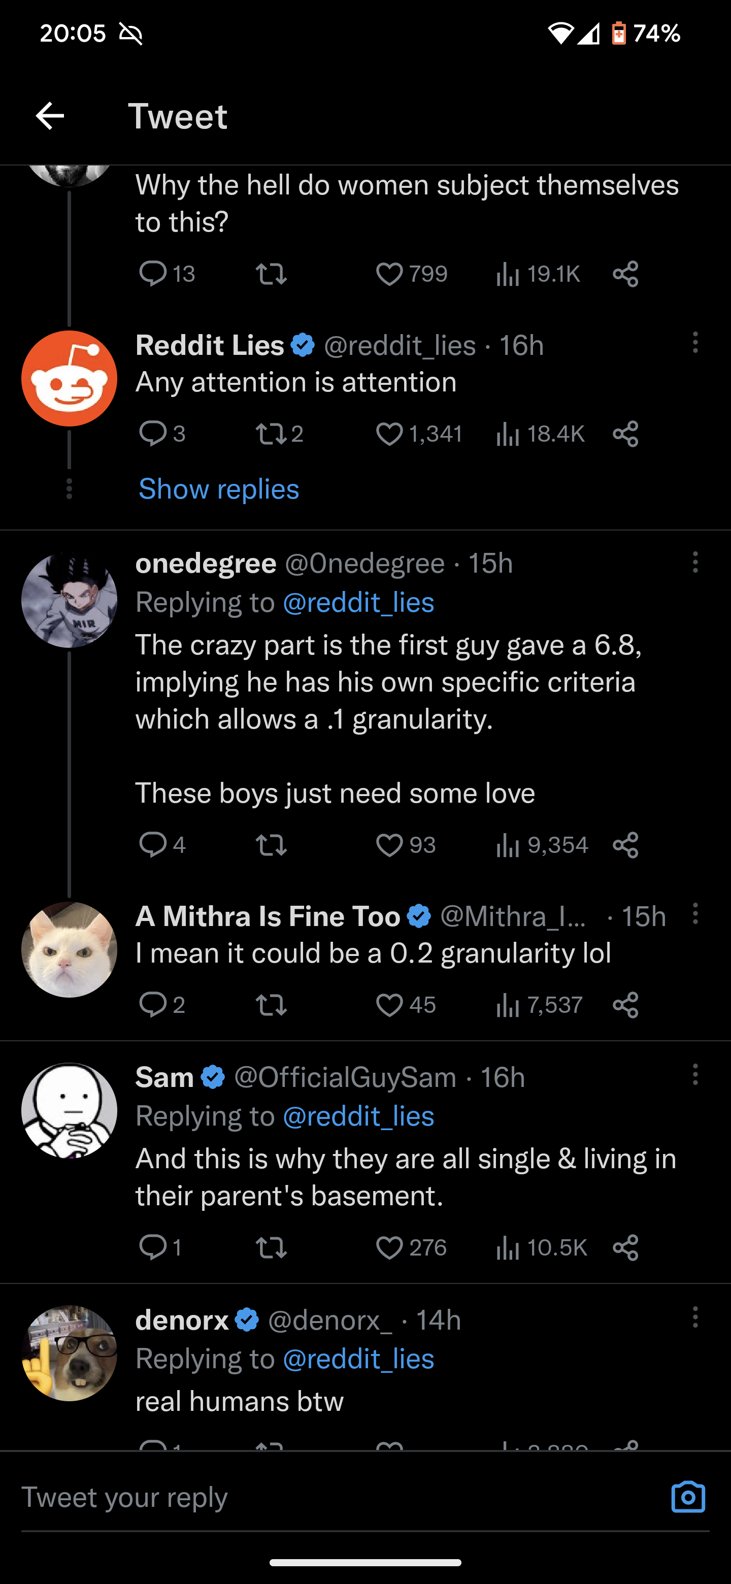The image size is (731, 1584).
Task: Open more options menu on Reddit Lies tweet
Action: [x=695, y=343]
